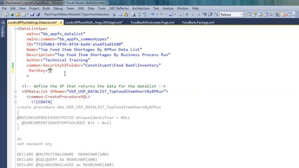Open the Help menu
The image size is (299, 168).
[195, 8]
